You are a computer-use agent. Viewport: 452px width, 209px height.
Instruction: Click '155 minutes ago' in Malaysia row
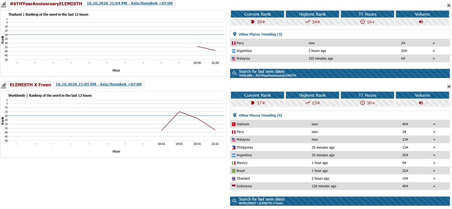(x=321, y=59)
